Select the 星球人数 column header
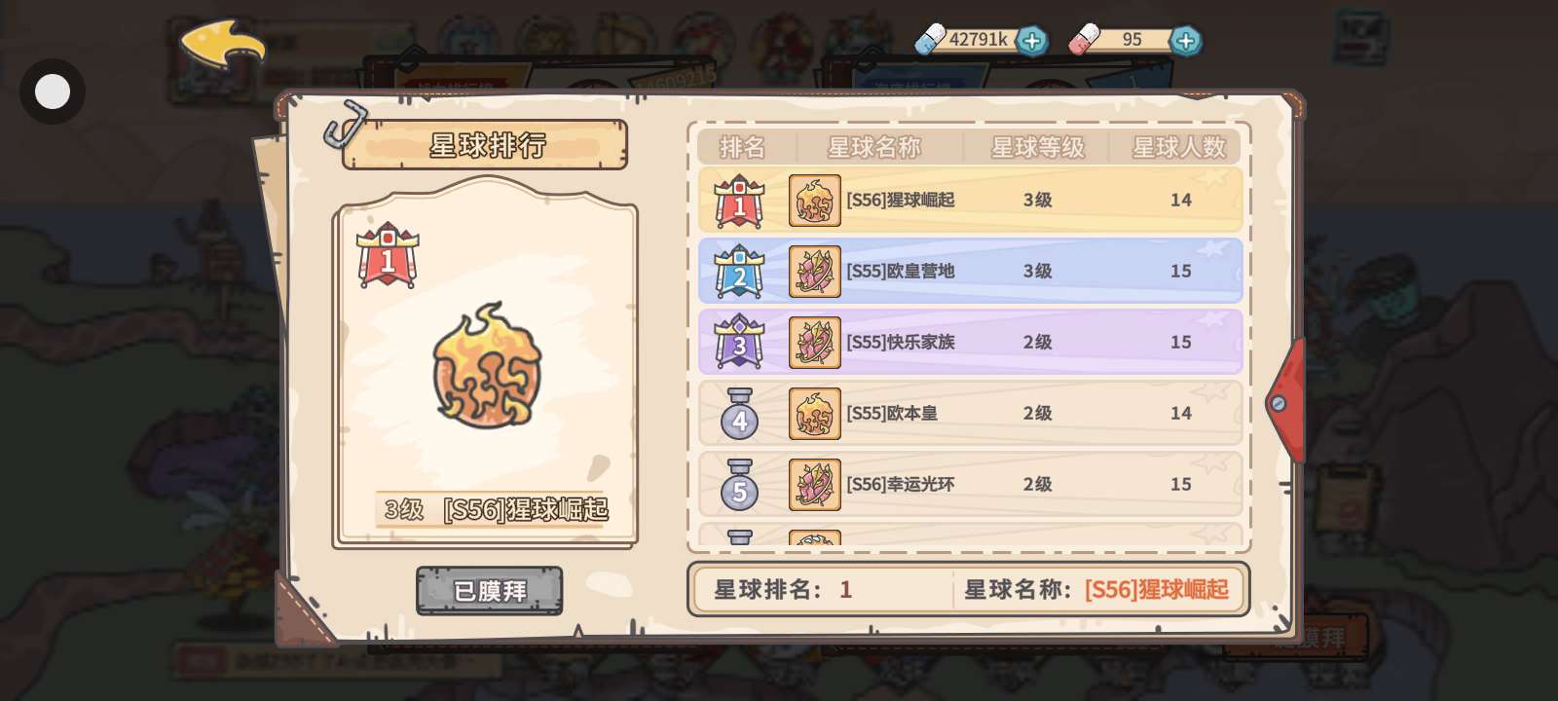1558x701 pixels. click(1178, 147)
